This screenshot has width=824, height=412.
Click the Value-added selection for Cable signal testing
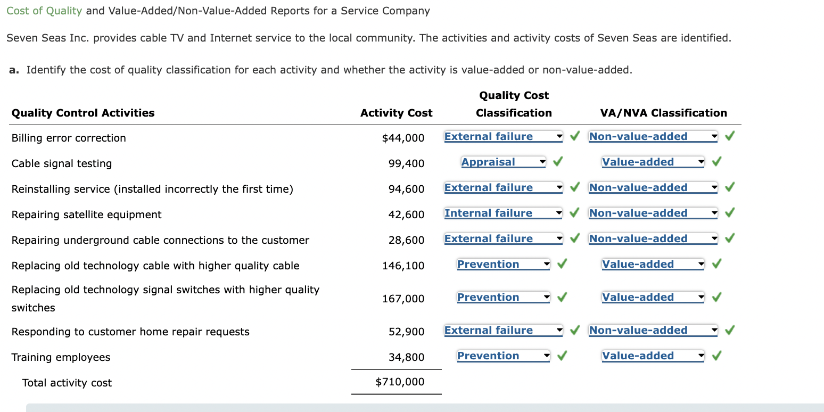point(652,161)
